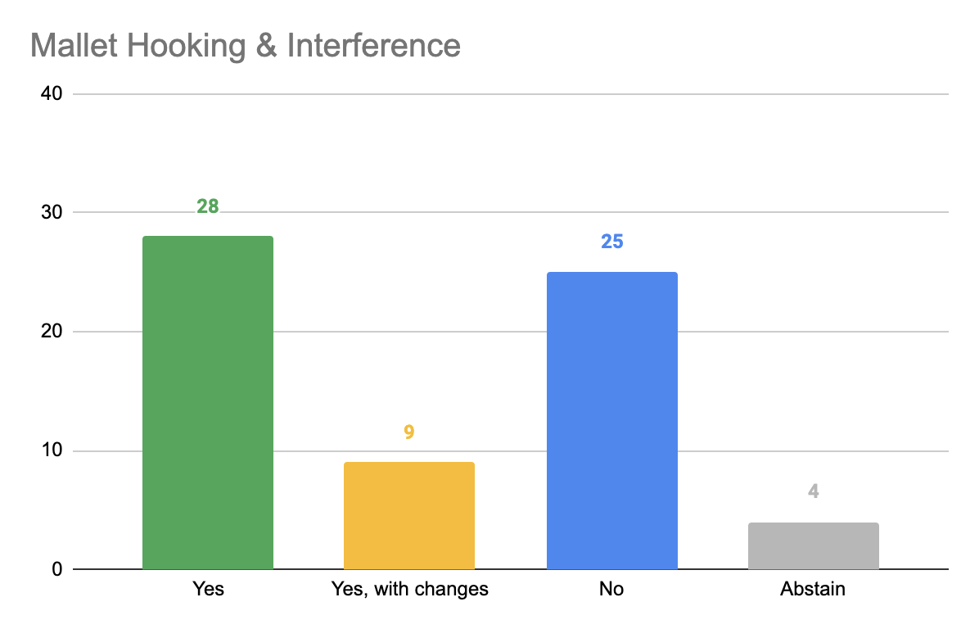Click the data label 4
The image size is (979, 629).
(x=813, y=491)
